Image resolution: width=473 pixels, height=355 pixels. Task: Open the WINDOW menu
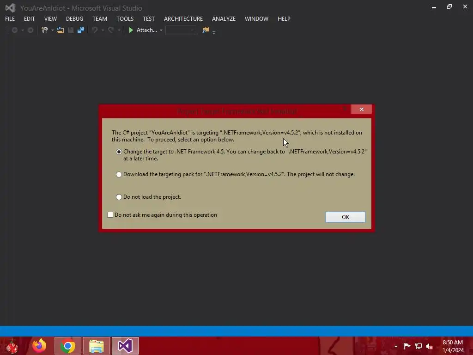click(x=257, y=18)
